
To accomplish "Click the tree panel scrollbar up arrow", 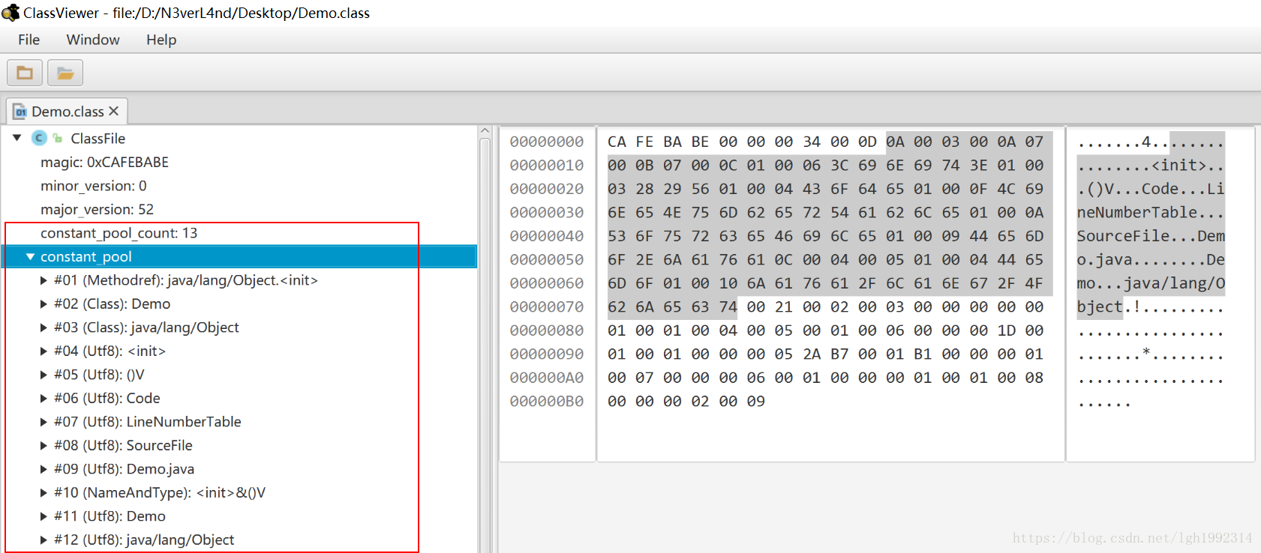I will tap(485, 131).
